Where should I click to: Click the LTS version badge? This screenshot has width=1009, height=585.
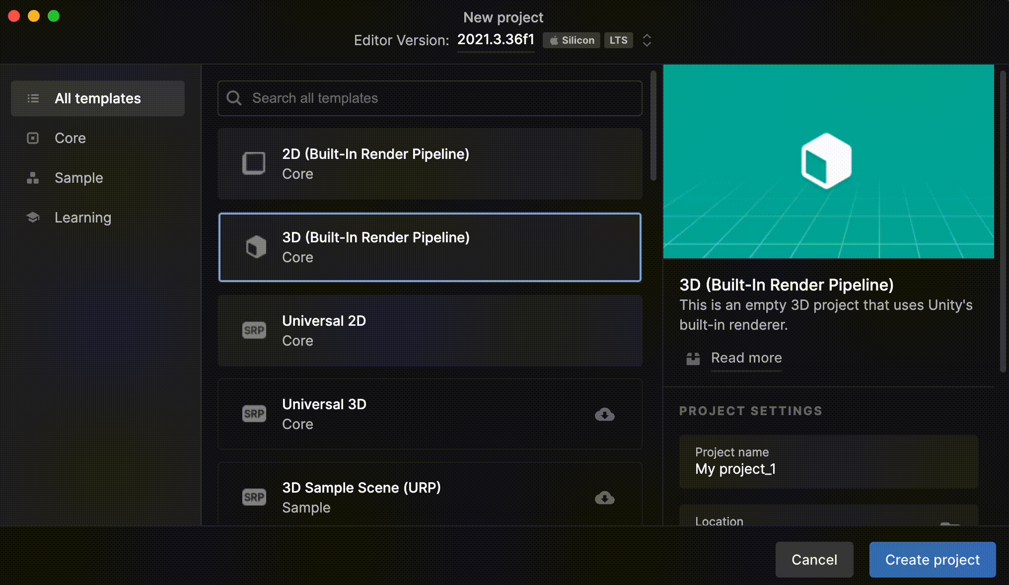click(x=618, y=40)
